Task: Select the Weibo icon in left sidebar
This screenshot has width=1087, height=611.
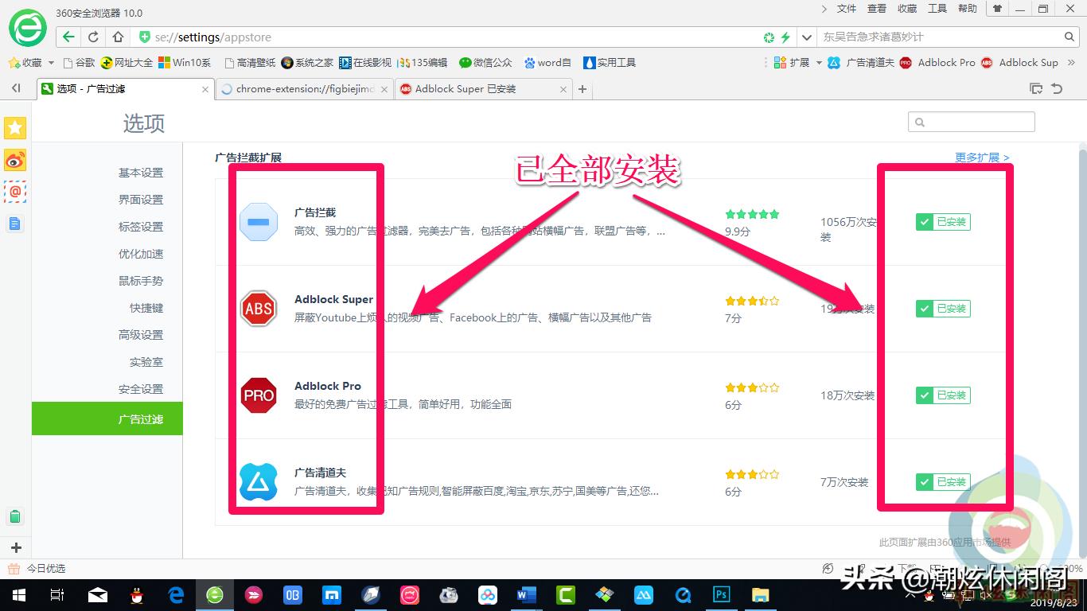Action: pyautogui.click(x=15, y=160)
